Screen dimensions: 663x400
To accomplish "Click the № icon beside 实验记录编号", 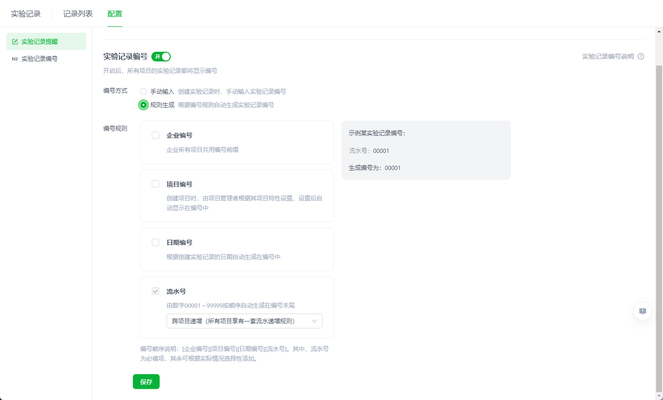I will [14, 59].
